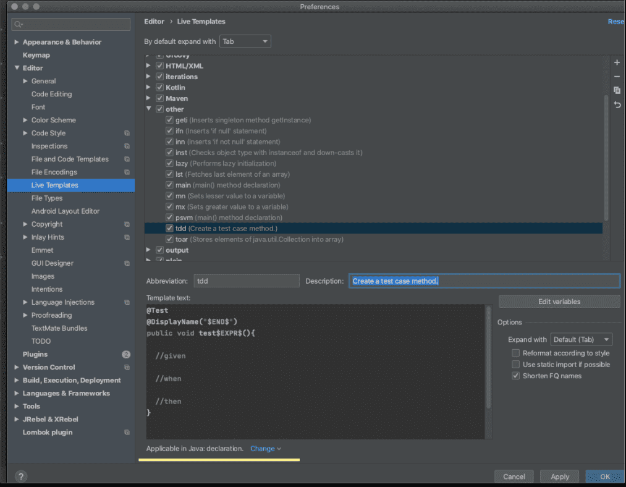Click the Plugins update count badge
626x487 pixels.
126,355
